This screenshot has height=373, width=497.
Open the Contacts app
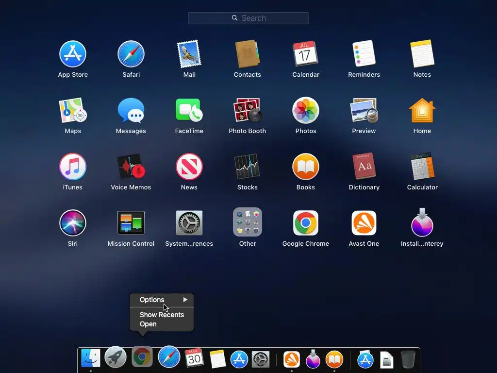pyautogui.click(x=247, y=54)
